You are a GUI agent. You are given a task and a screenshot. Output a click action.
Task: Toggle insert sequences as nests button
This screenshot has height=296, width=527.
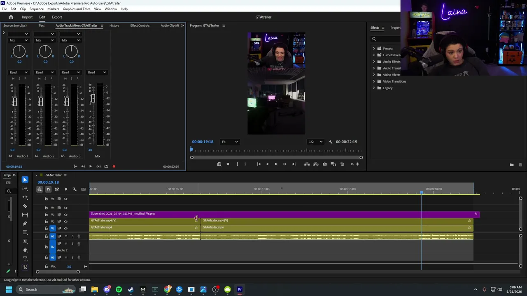(x=40, y=190)
